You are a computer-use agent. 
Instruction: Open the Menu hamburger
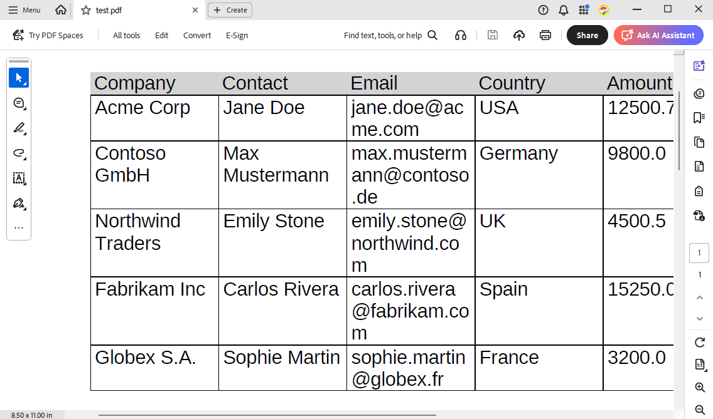pyautogui.click(x=24, y=10)
